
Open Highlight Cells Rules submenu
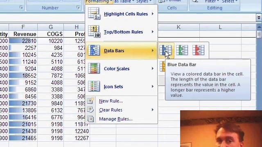tap(121, 14)
